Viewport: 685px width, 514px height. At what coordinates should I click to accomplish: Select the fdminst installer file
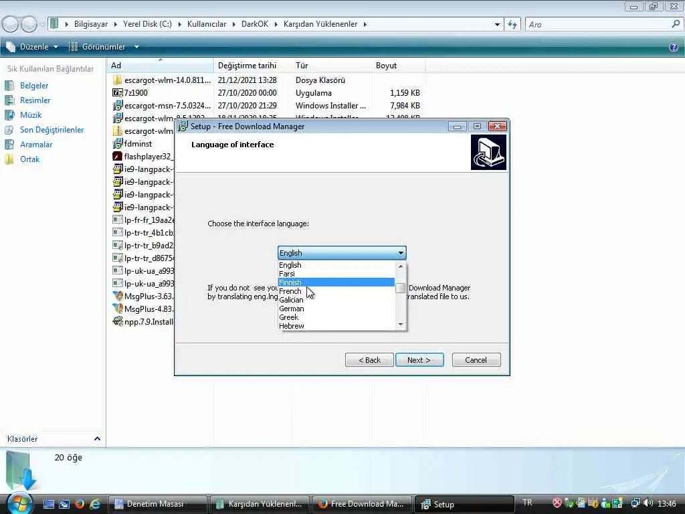[x=138, y=143]
